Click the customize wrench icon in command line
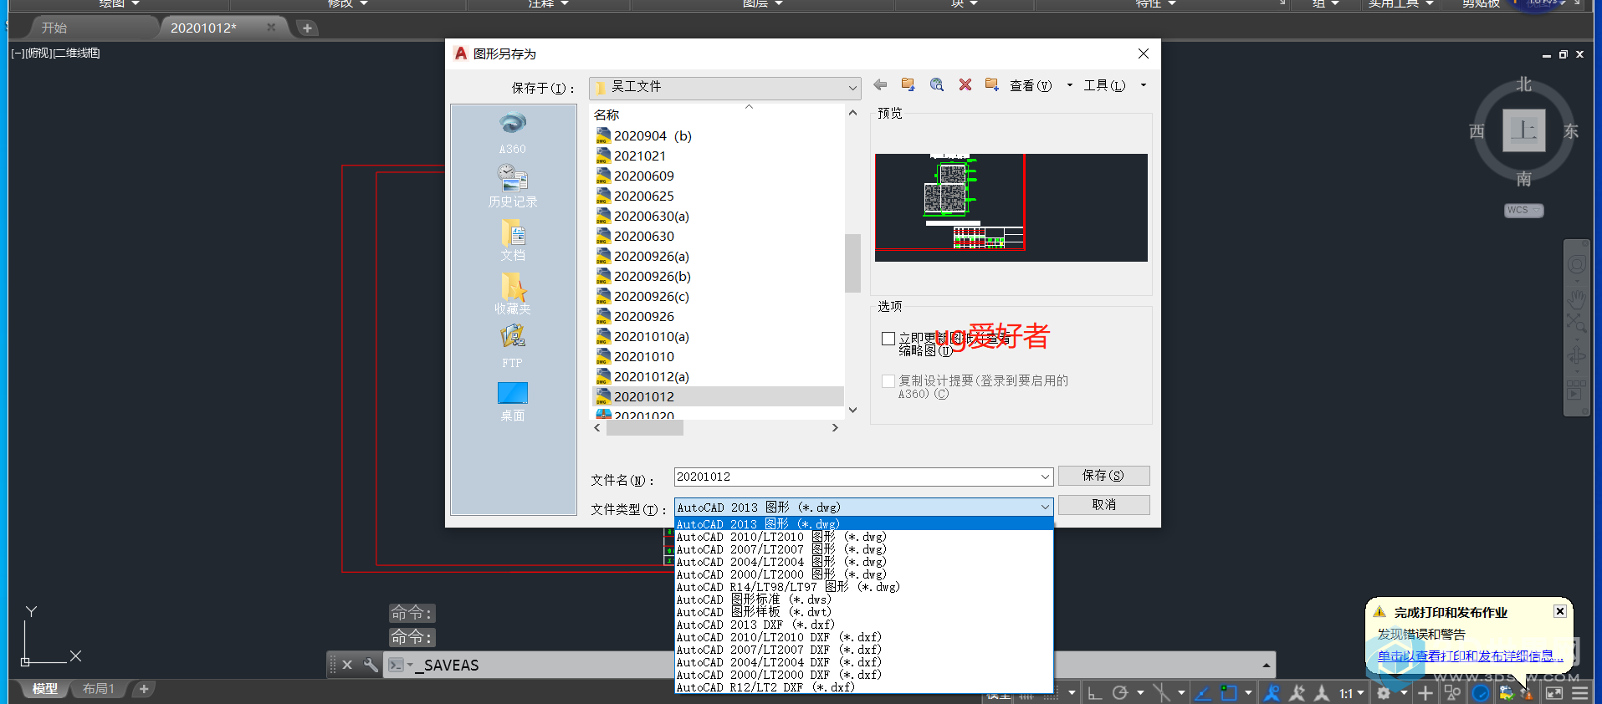The image size is (1602, 704). tap(370, 665)
